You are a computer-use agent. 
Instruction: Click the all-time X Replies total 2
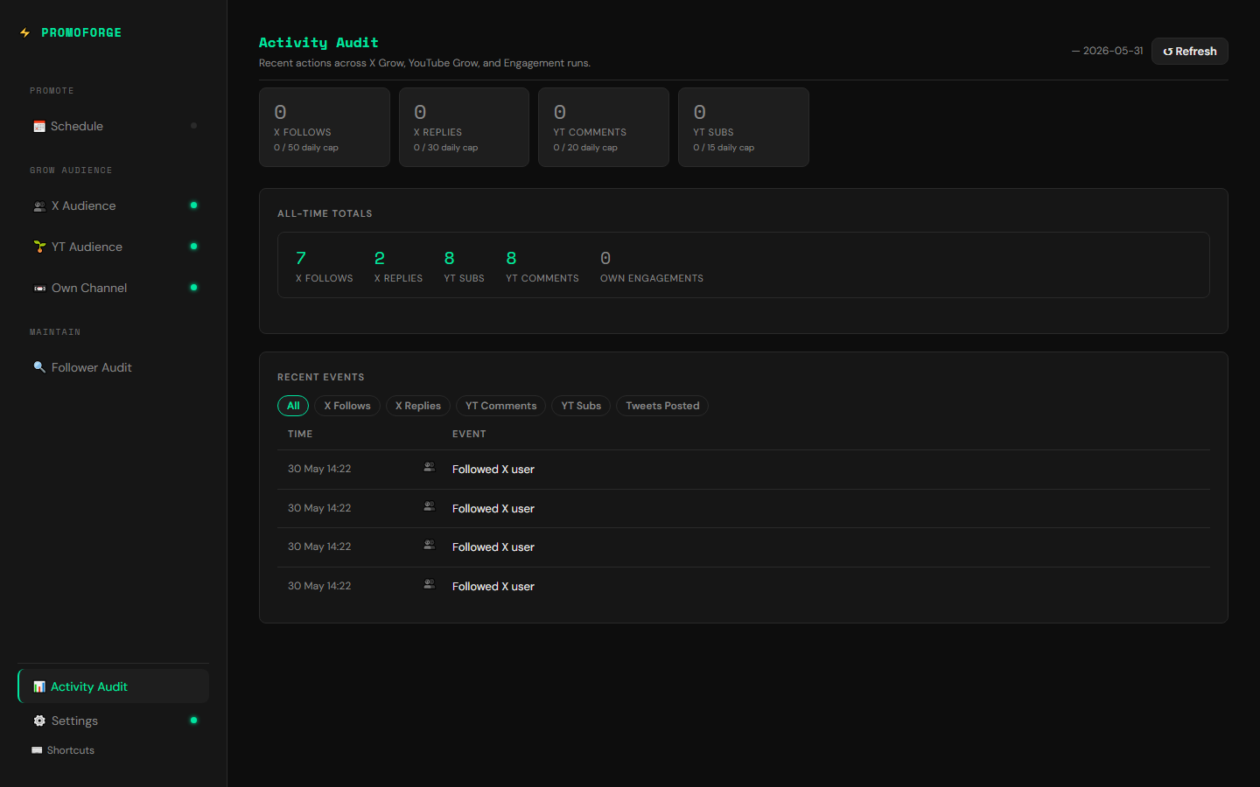click(380, 258)
